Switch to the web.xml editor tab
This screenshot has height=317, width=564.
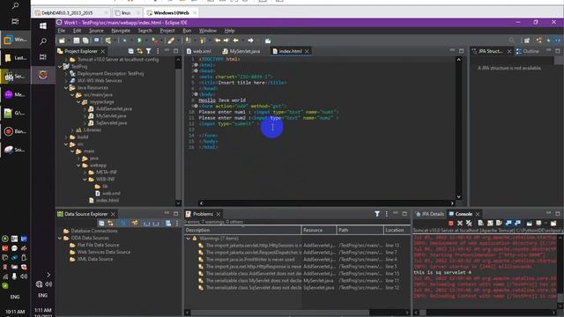[x=198, y=51]
